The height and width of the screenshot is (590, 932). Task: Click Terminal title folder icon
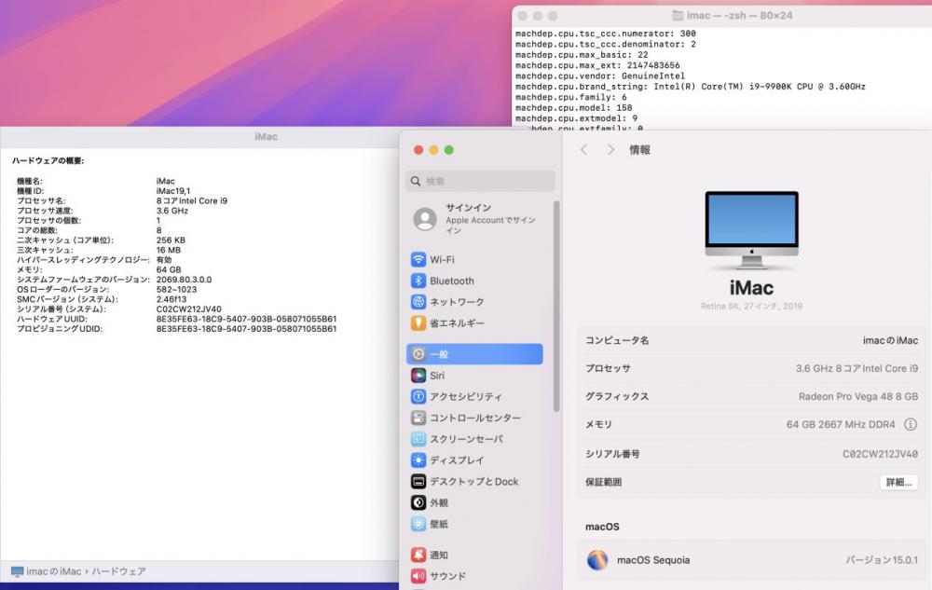pyautogui.click(x=677, y=16)
